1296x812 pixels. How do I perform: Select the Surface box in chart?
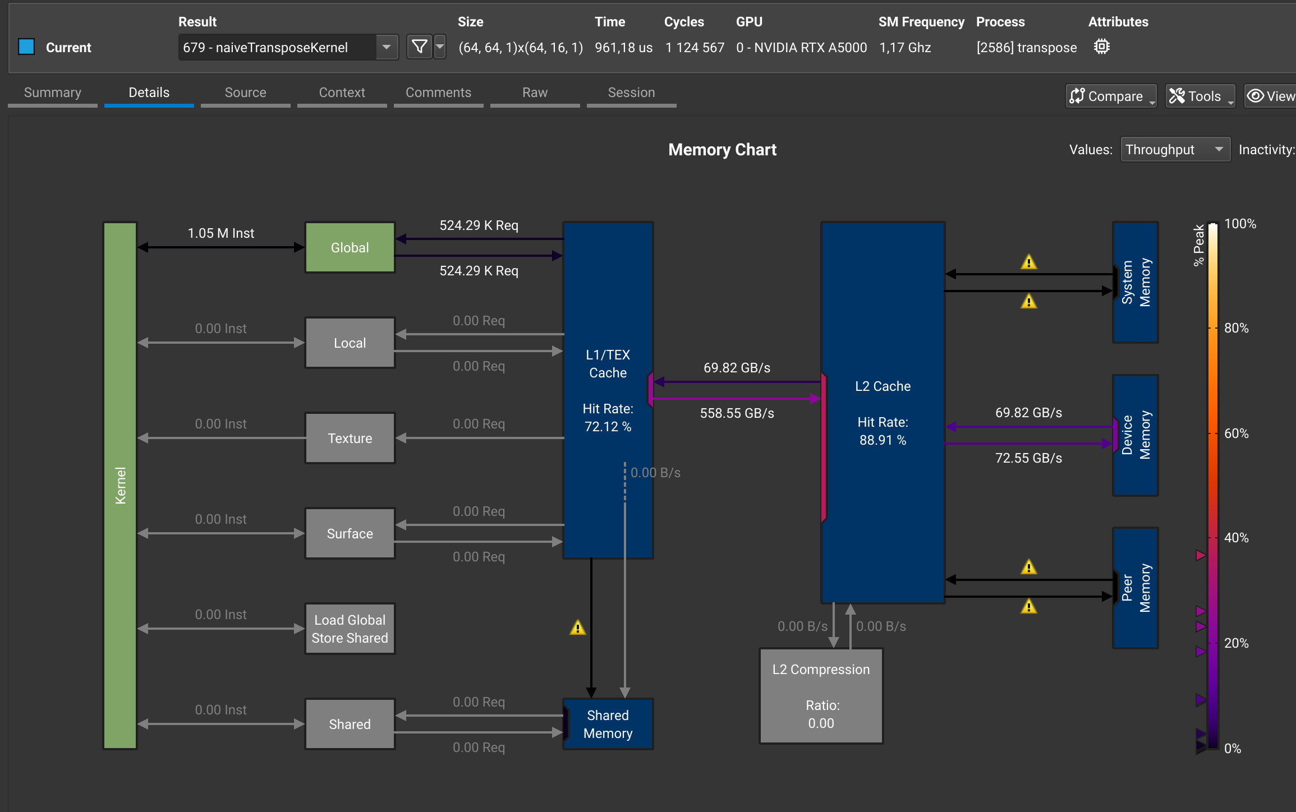tap(350, 533)
